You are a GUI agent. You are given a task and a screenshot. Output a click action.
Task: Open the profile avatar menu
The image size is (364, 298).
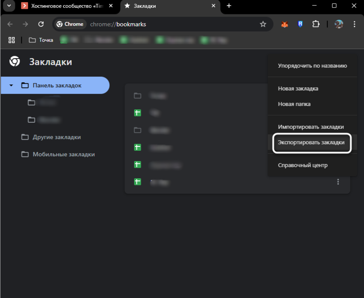coord(339,24)
